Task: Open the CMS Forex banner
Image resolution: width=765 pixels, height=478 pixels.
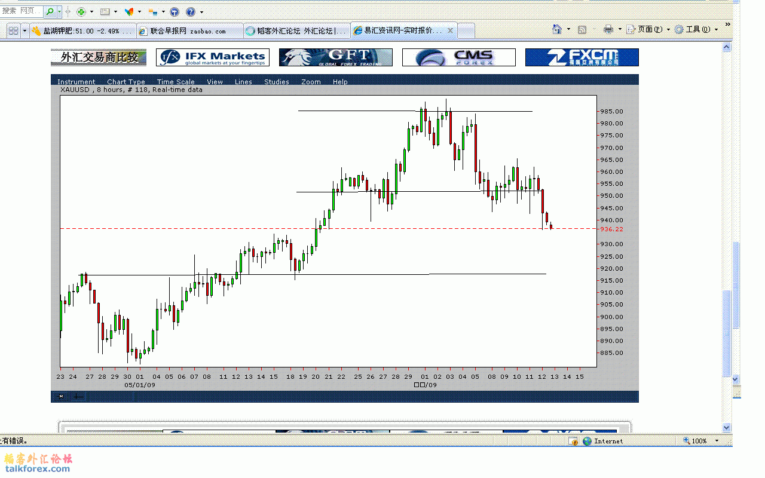Action: click(459, 57)
